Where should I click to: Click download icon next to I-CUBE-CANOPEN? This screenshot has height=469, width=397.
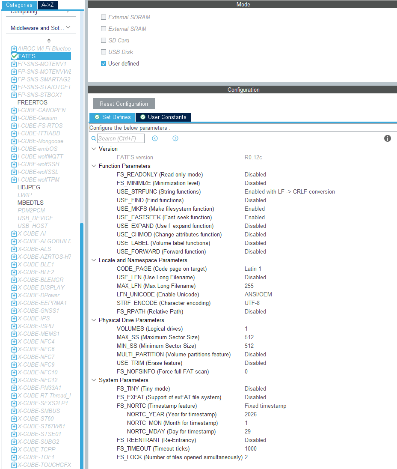(x=14, y=110)
